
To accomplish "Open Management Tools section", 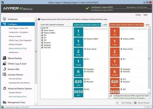I will click(x=16, y=102).
